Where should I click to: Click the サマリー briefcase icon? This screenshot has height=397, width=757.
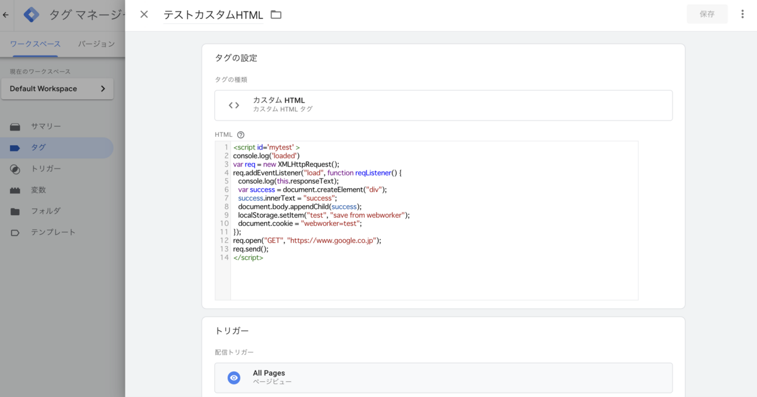[15, 126]
